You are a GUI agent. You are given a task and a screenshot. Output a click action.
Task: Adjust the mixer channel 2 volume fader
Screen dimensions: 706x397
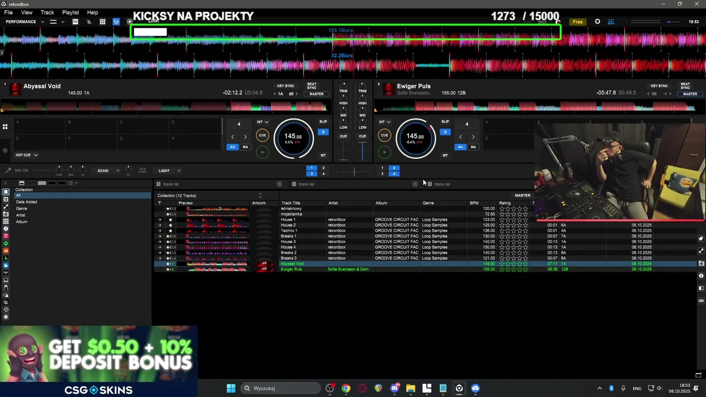coord(362,151)
